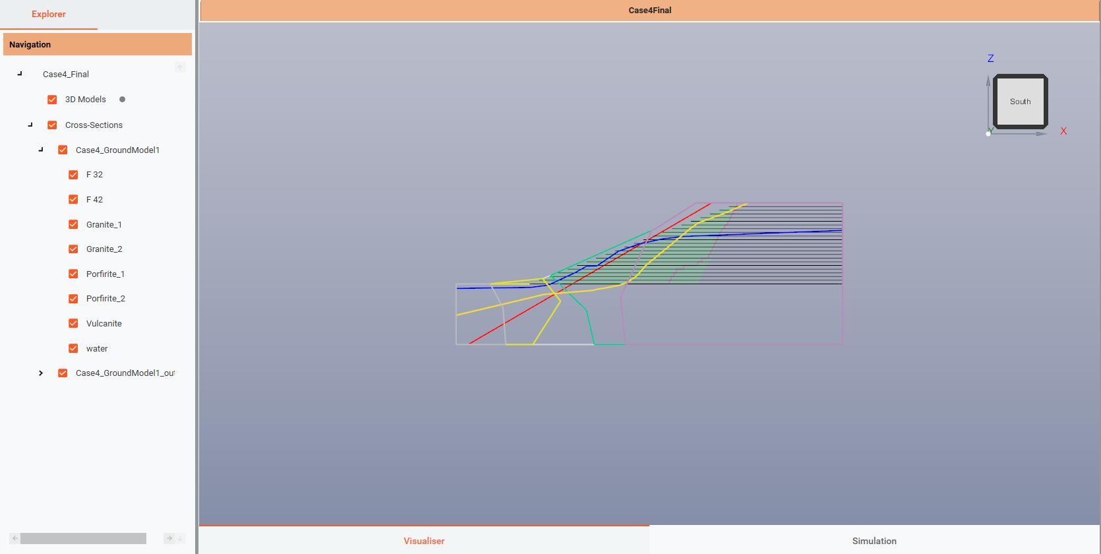Toggle the Case4_GroundModel1 checkbox
The height and width of the screenshot is (554, 1101).
[63, 150]
